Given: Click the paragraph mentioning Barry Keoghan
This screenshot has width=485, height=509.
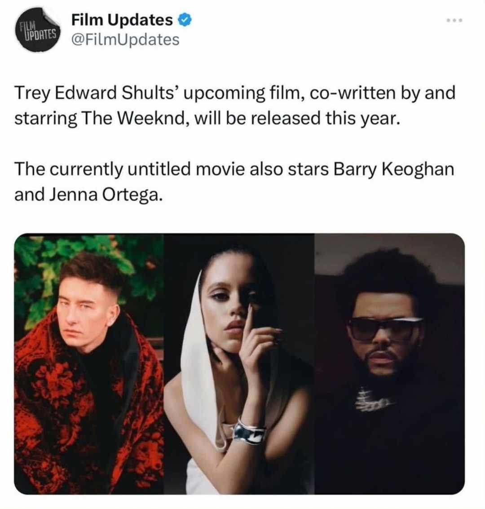Looking at the screenshot, I should tap(234, 182).
